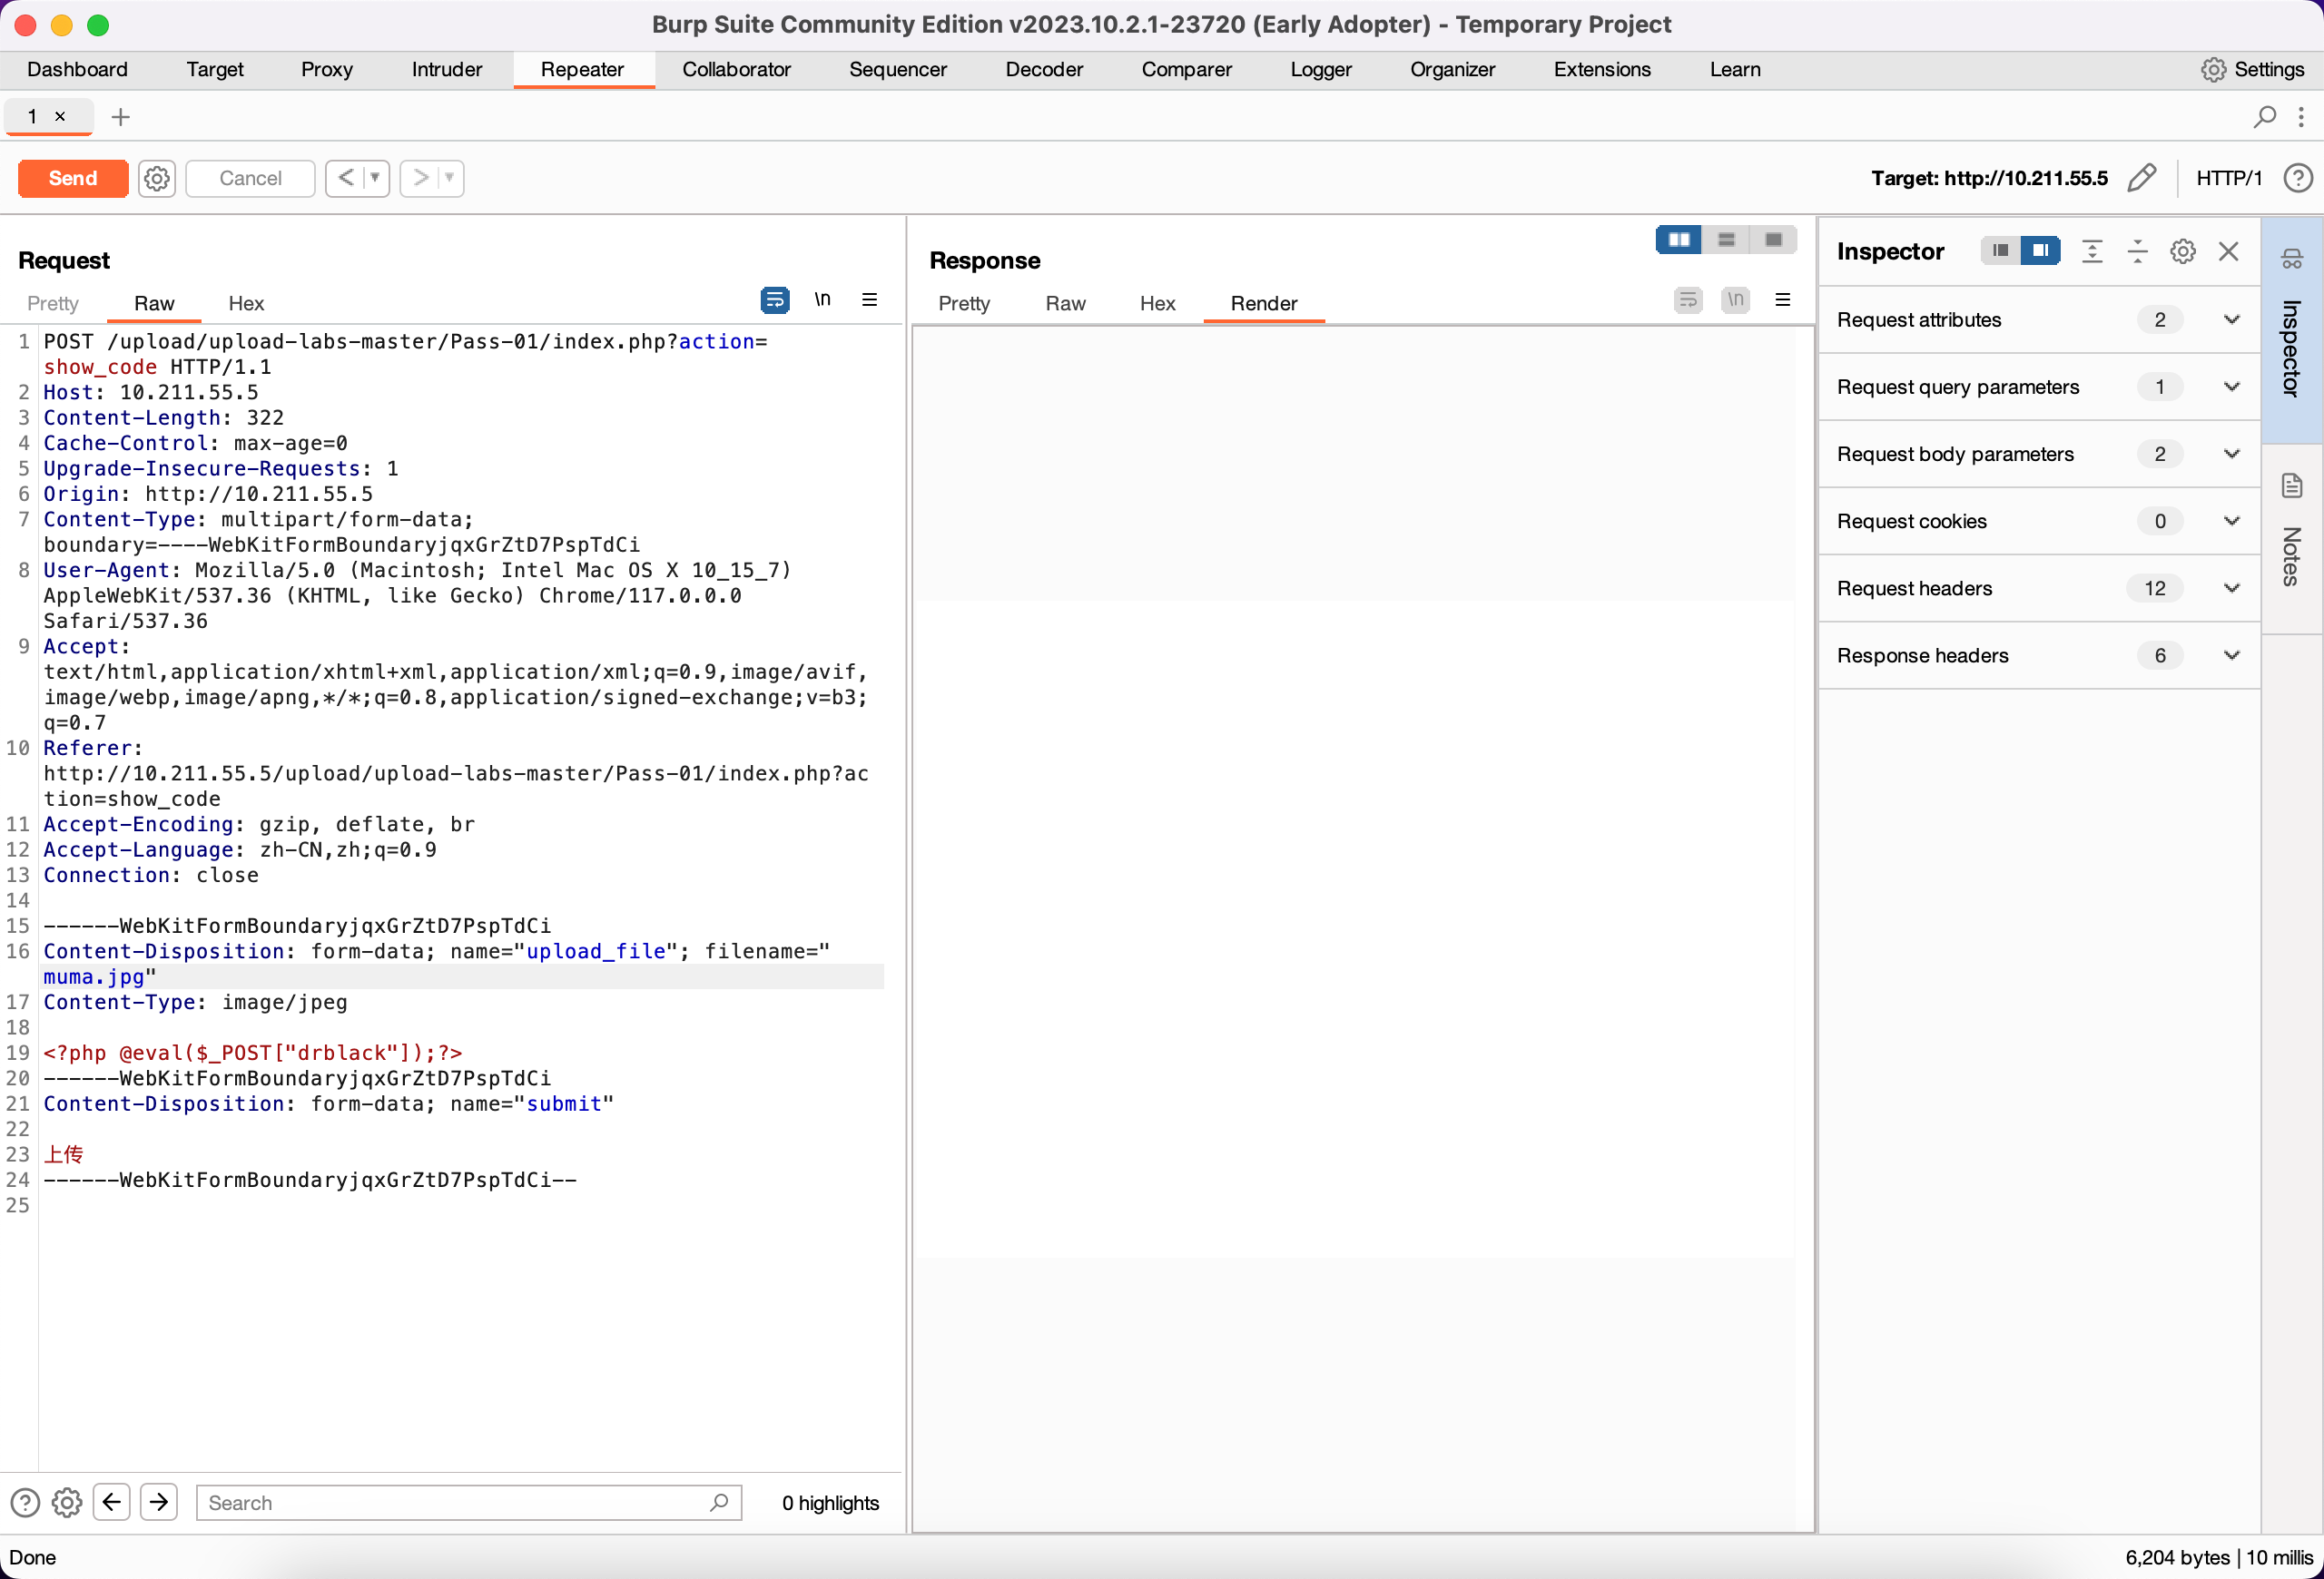This screenshot has height=1579, width=2324.
Task: Open Repeater tab options three-dot menu
Action: 2301,117
